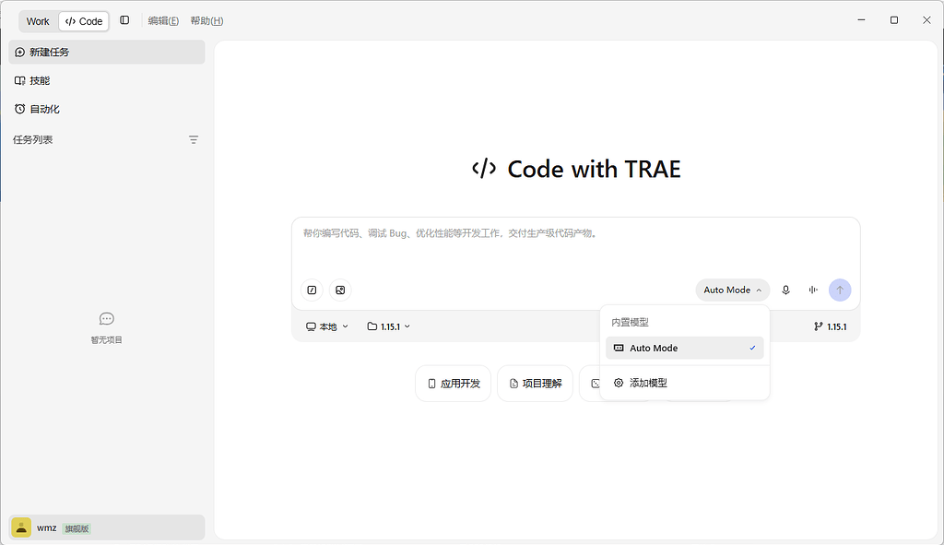944x545 pixels.
Task: Click the 项目理解 suggestion chip
Action: pos(536,384)
